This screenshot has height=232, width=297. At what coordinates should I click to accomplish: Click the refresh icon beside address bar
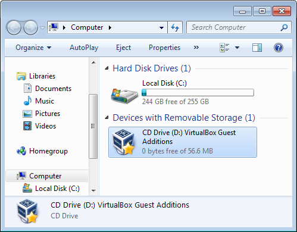[x=175, y=27]
